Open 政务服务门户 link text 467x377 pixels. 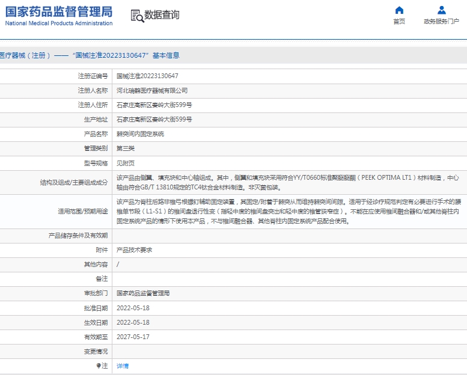[441, 22]
